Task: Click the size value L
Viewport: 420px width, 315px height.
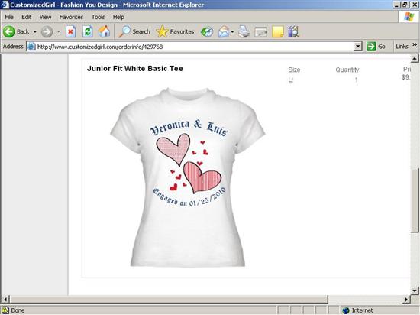Action: point(290,80)
